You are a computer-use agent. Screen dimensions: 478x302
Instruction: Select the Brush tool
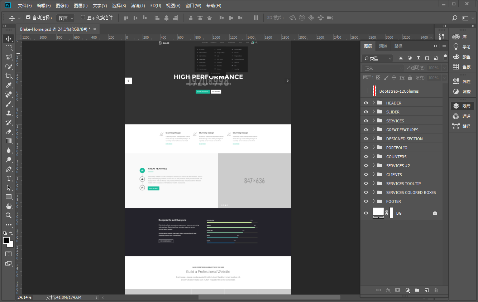tap(9, 104)
